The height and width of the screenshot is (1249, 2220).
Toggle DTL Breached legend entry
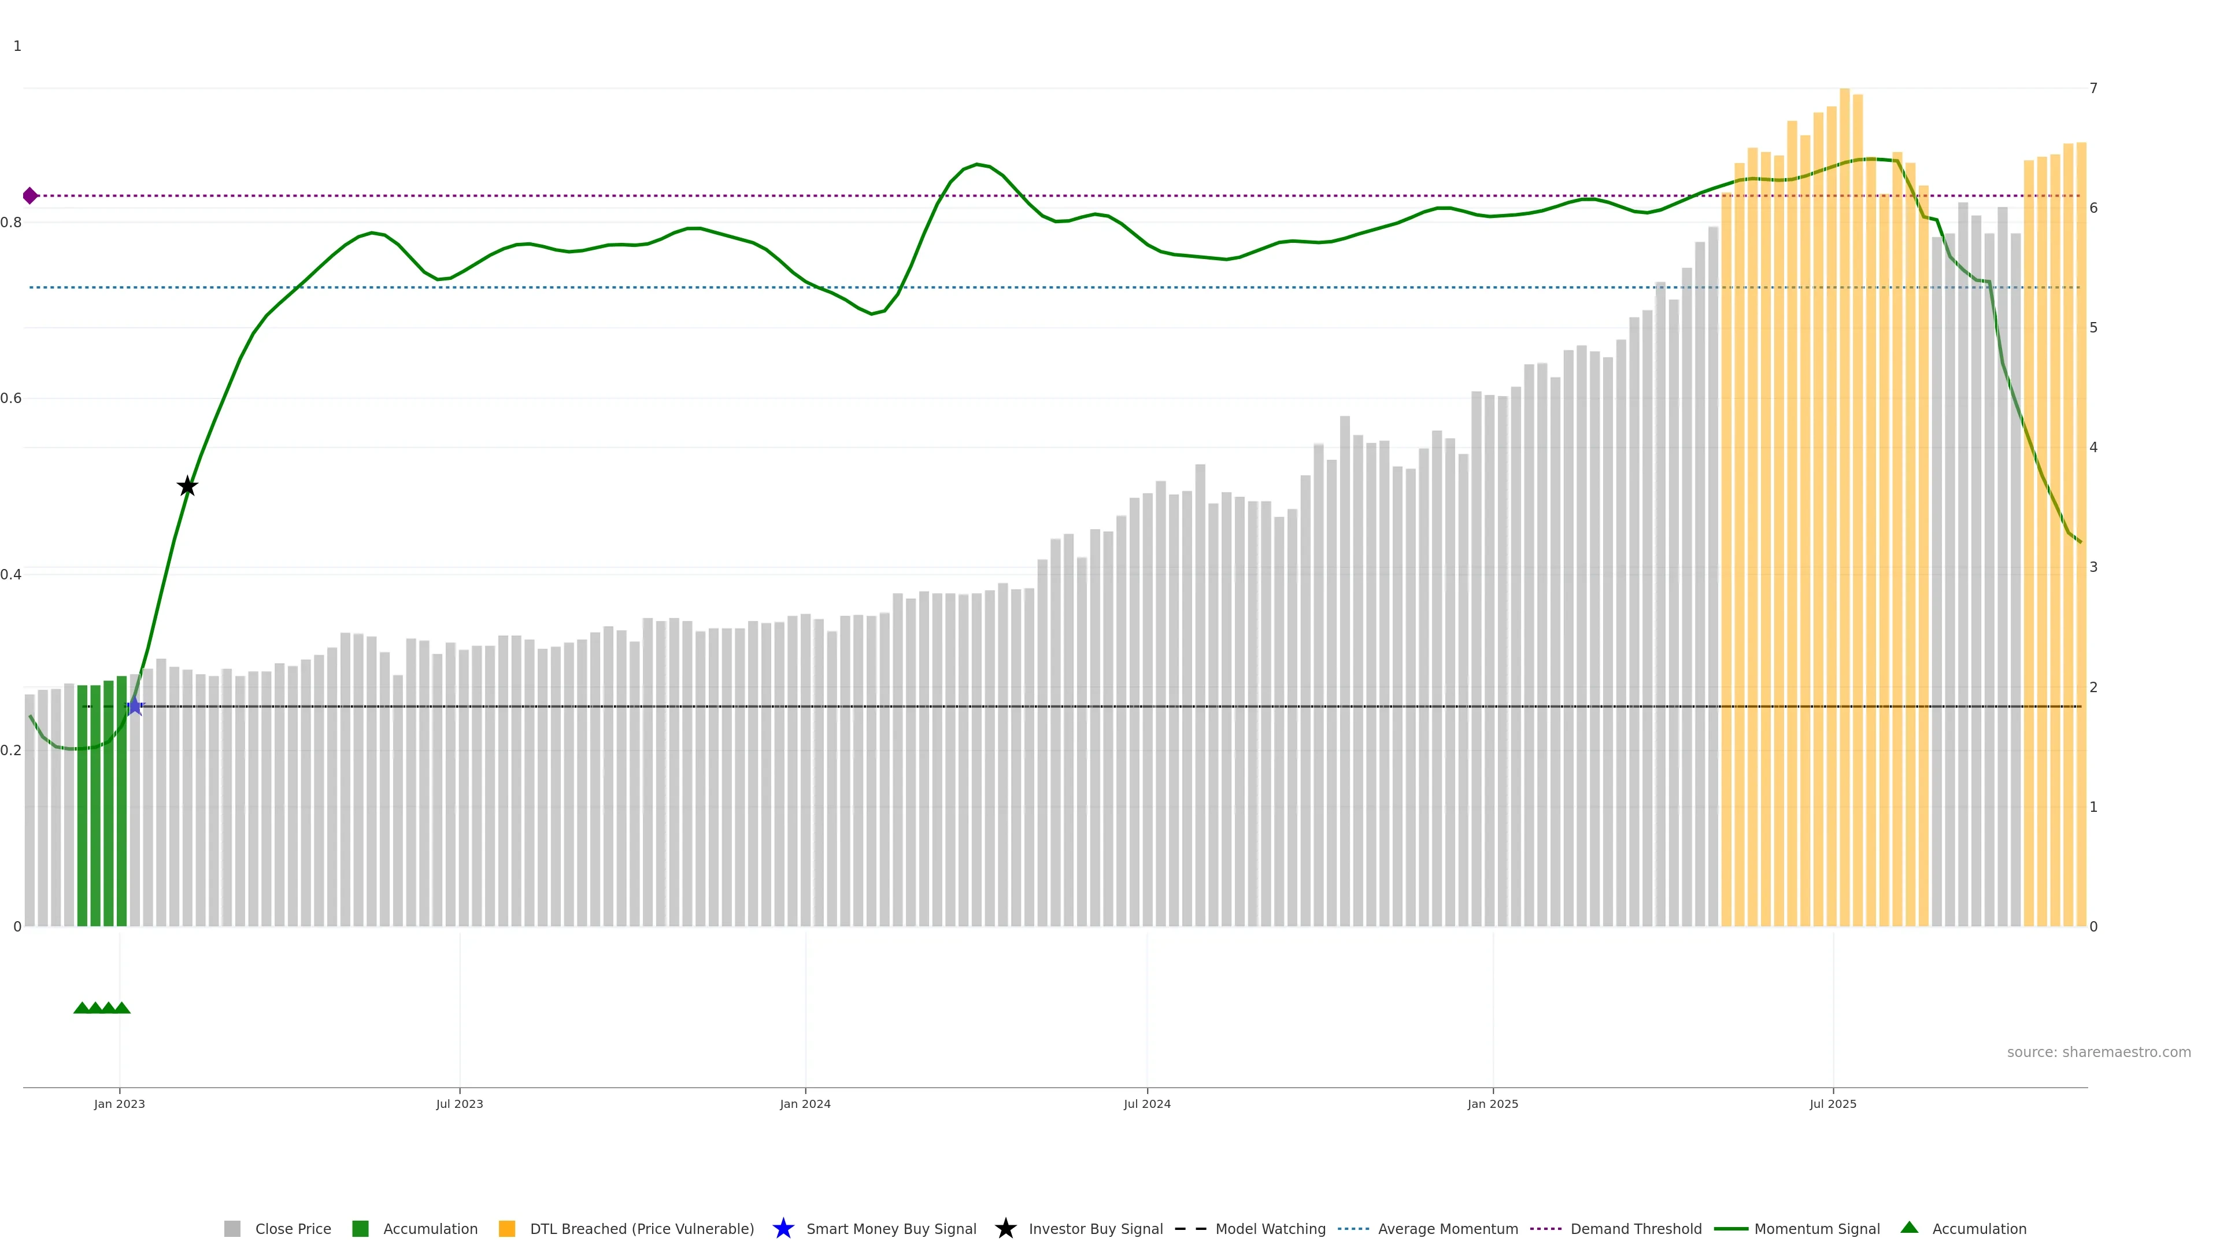coord(641,1228)
